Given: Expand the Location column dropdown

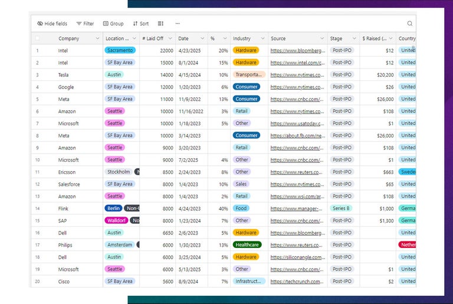Looking at the screenshot, I should [x=134, y=38].
